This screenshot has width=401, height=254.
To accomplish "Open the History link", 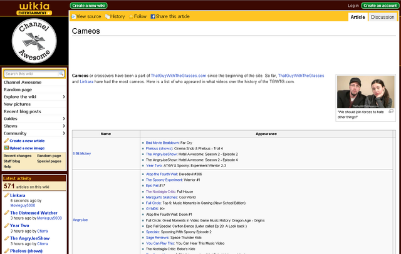I will point(117,17).
